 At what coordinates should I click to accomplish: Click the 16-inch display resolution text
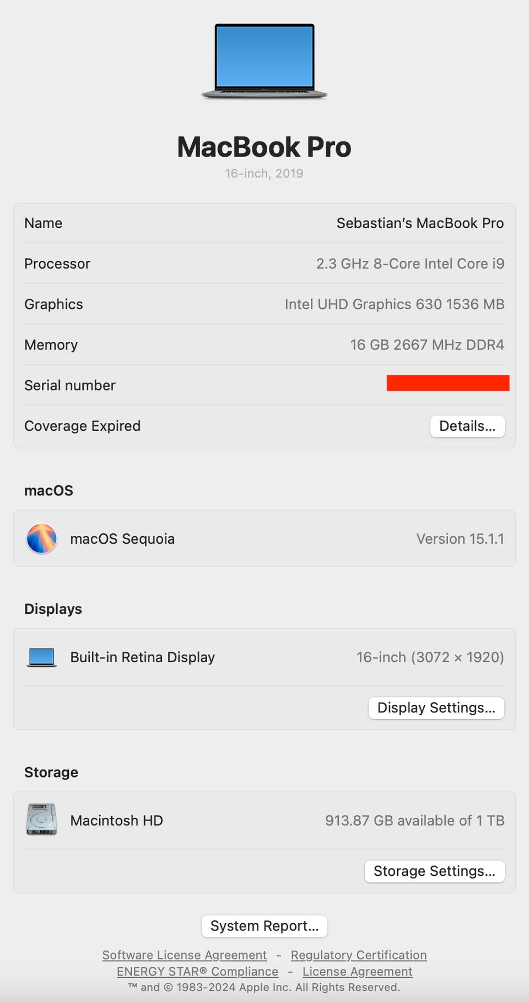click(430, 657)
